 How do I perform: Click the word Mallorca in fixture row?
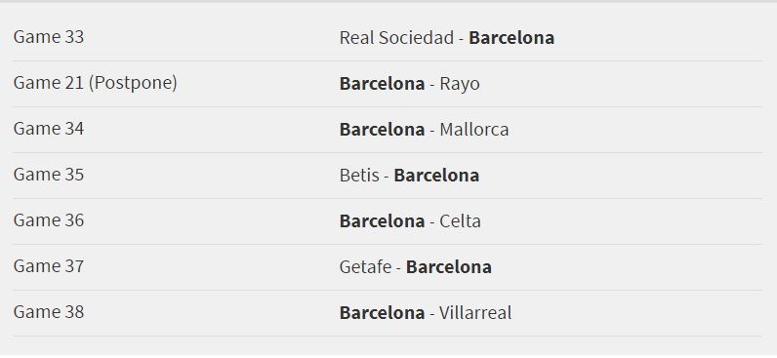[474, 130]
